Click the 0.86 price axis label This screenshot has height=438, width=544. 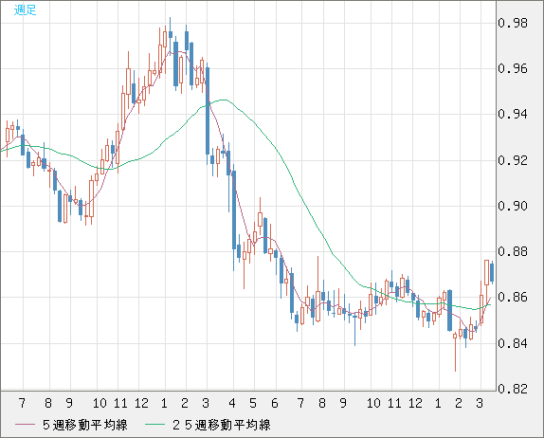(x=513, y=298)
